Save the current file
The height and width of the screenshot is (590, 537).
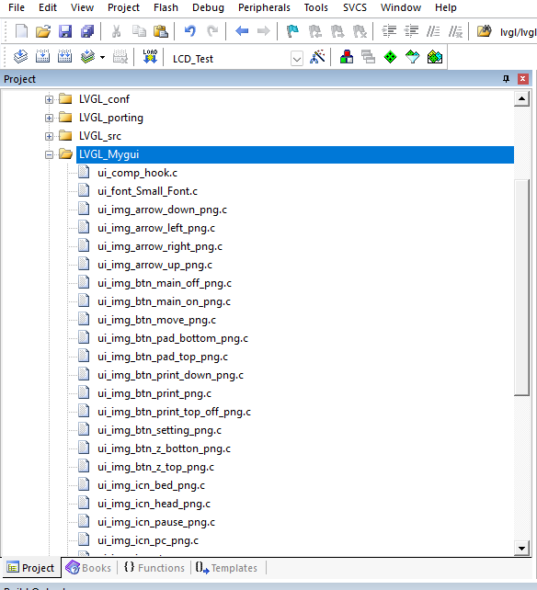65,31
